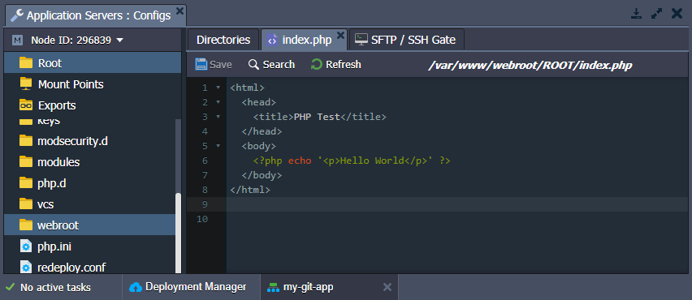Open the keys folder
Image resolution: width=692 pixels, height=300 pixels.
[x=90, y=122]
